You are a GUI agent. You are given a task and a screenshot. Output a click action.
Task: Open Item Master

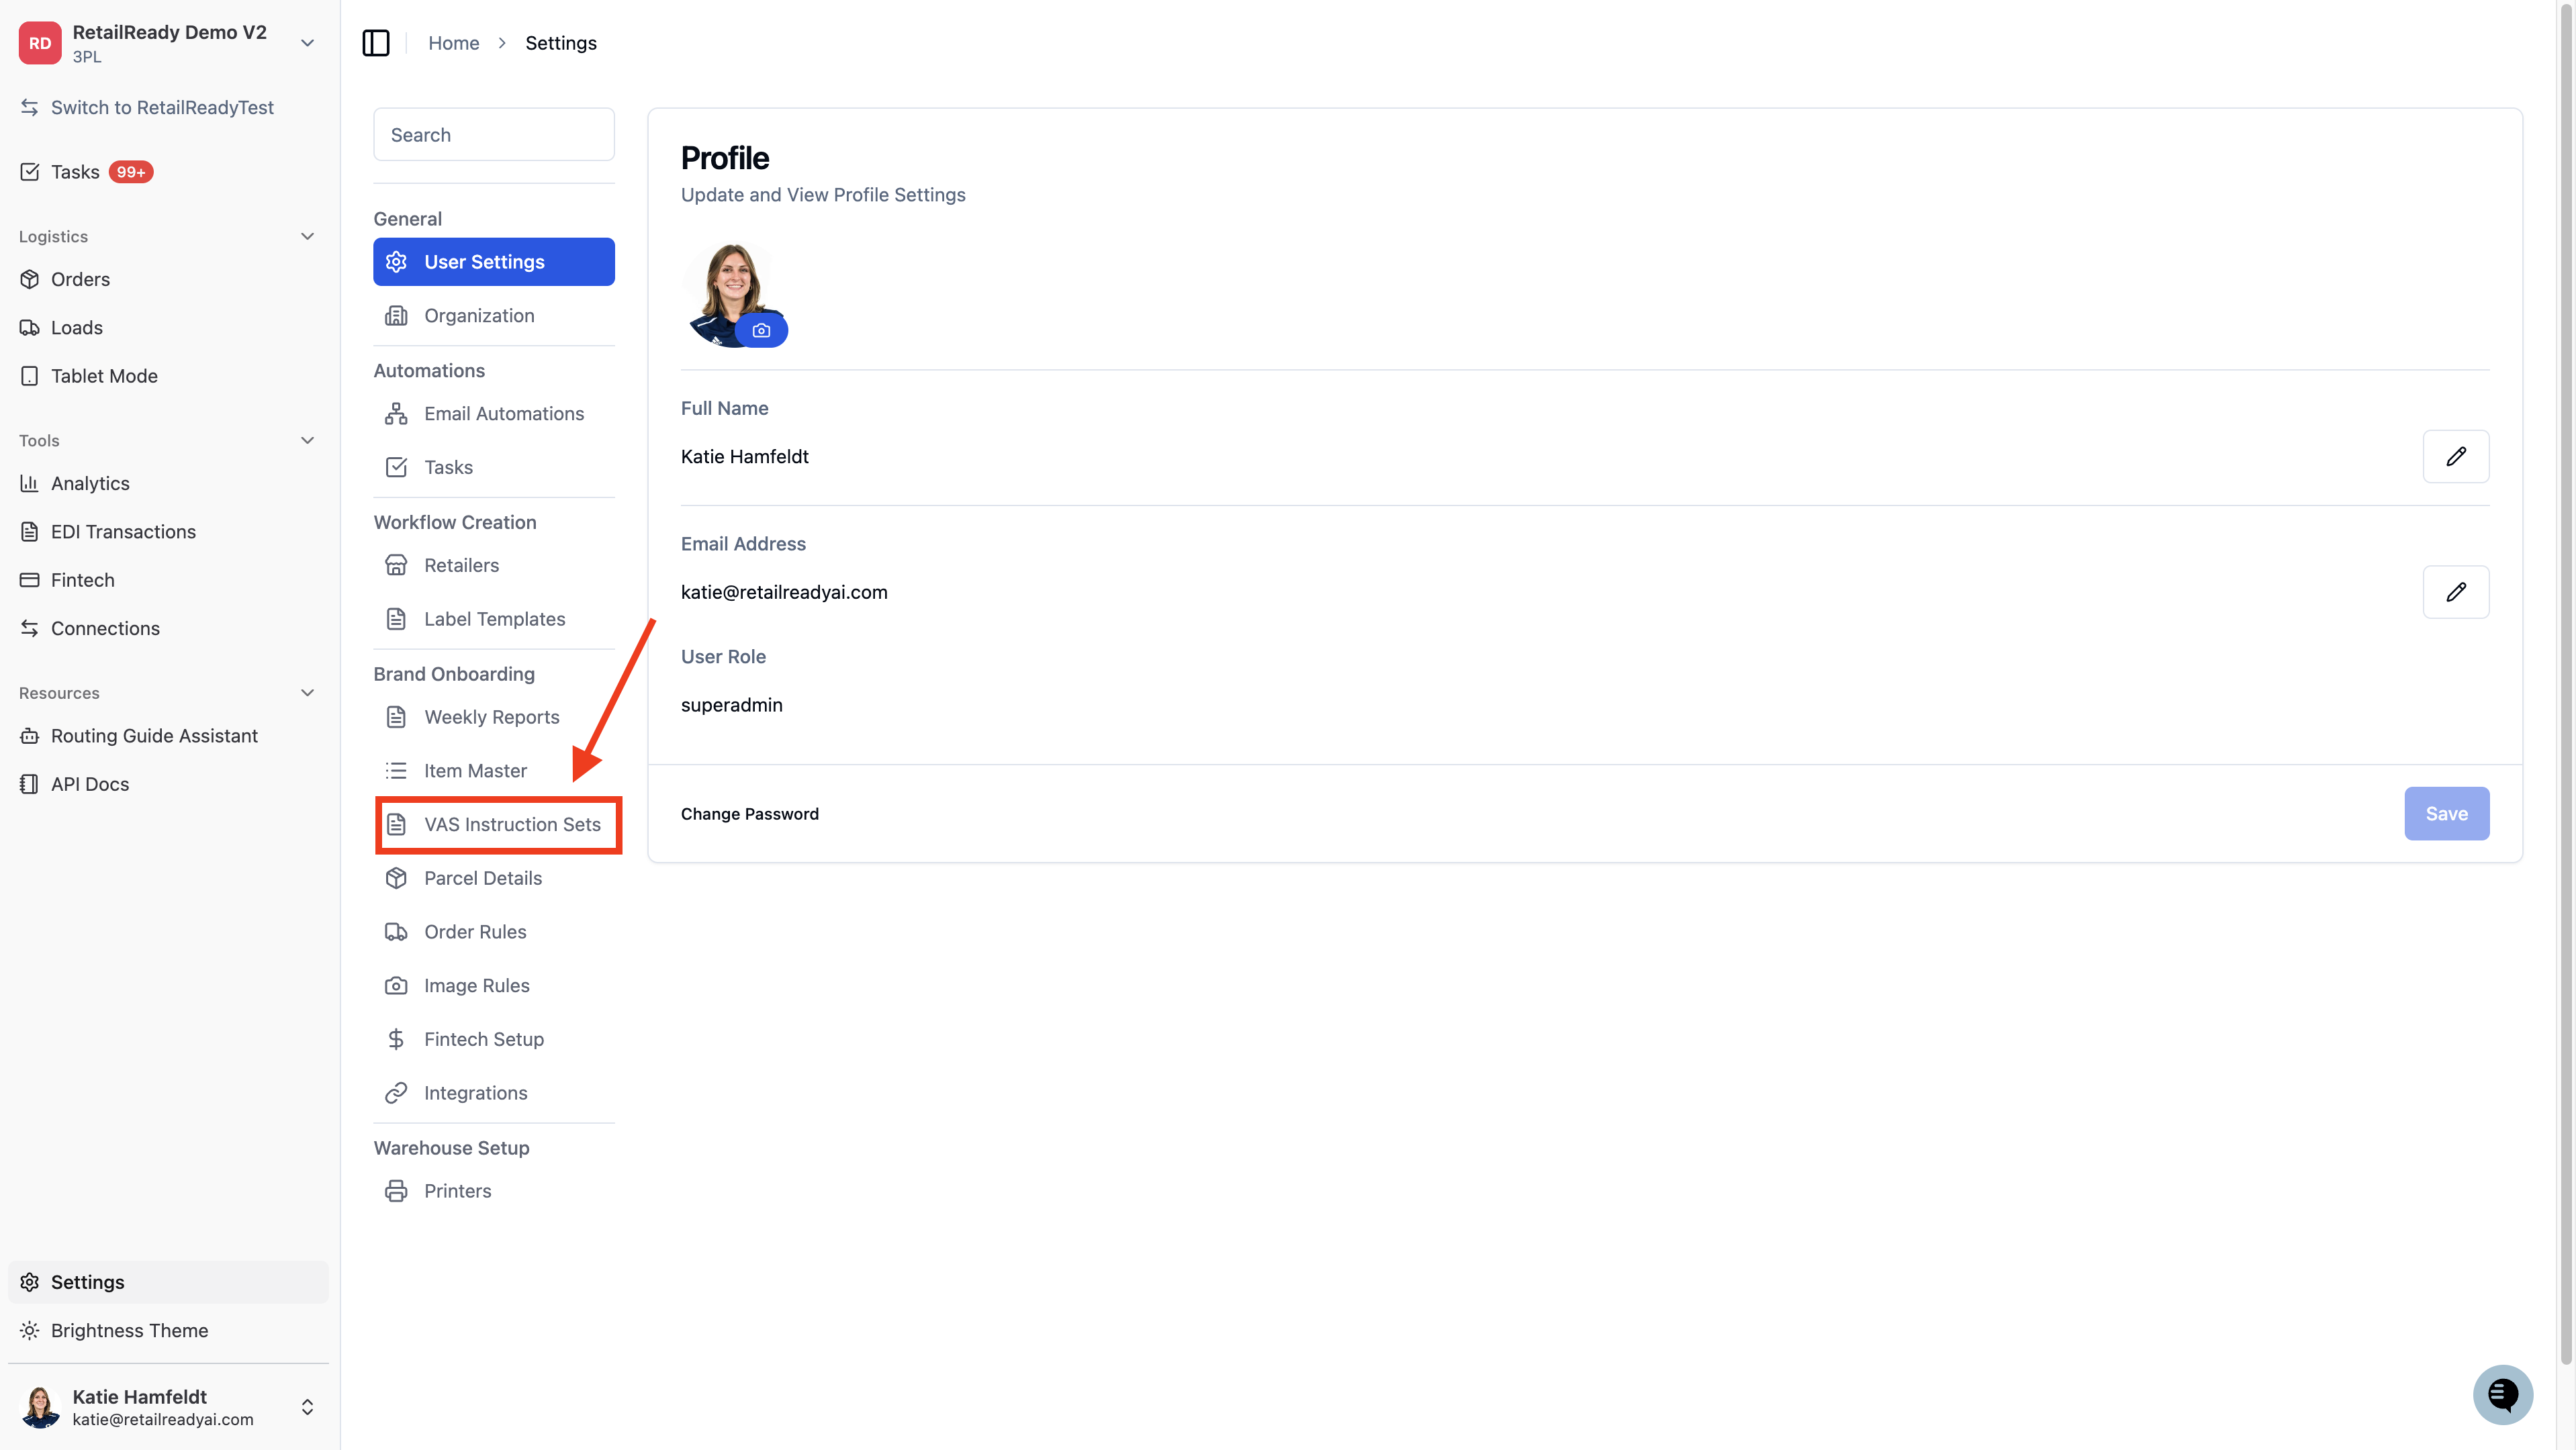tap(494, 771)
